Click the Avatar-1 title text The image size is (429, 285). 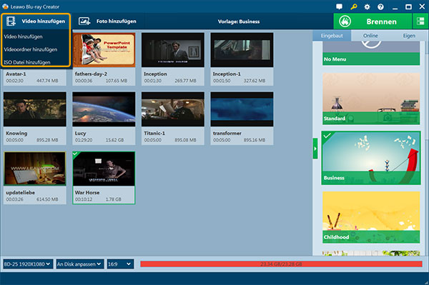[x=16, y=74]
